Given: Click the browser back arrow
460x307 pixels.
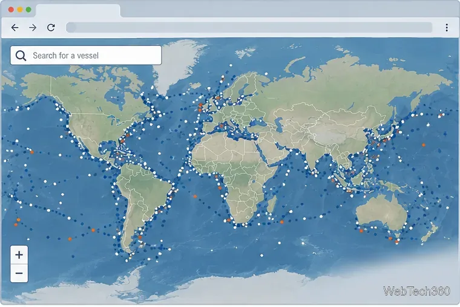Looking at the screenshot, I should point(15,28).
